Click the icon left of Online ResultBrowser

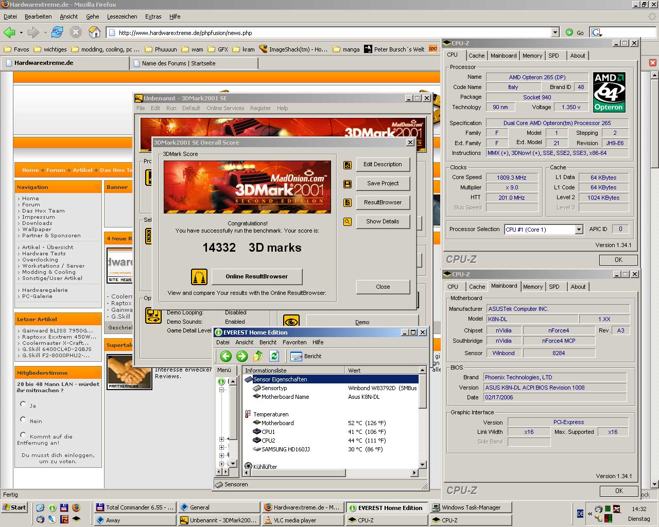[x=199, y=277]
